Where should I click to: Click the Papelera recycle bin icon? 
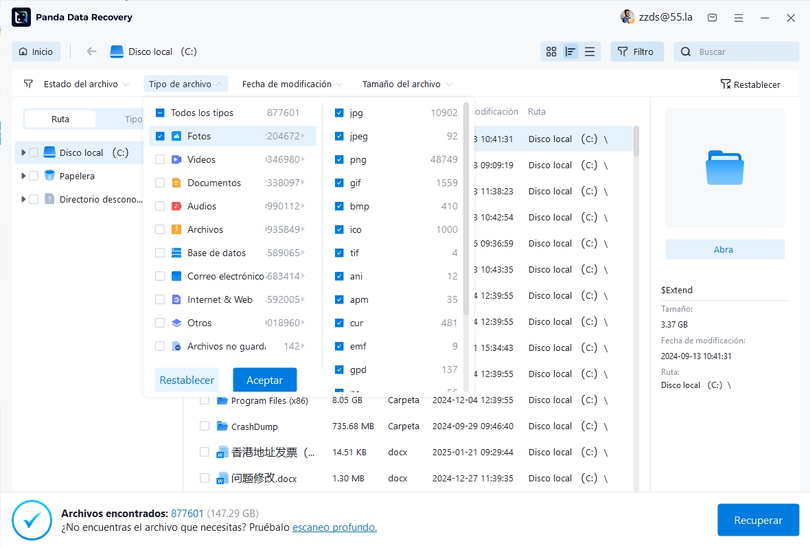coord(49,176)
